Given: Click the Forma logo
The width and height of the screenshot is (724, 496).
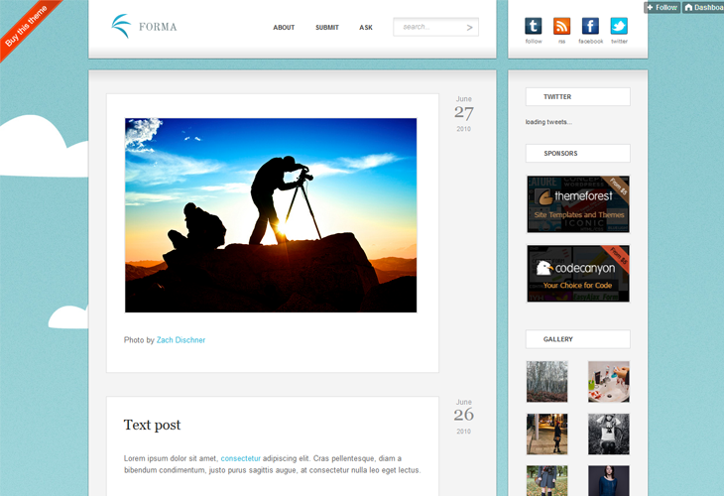Looking at the screenshot, I should [x=144, y=27].
